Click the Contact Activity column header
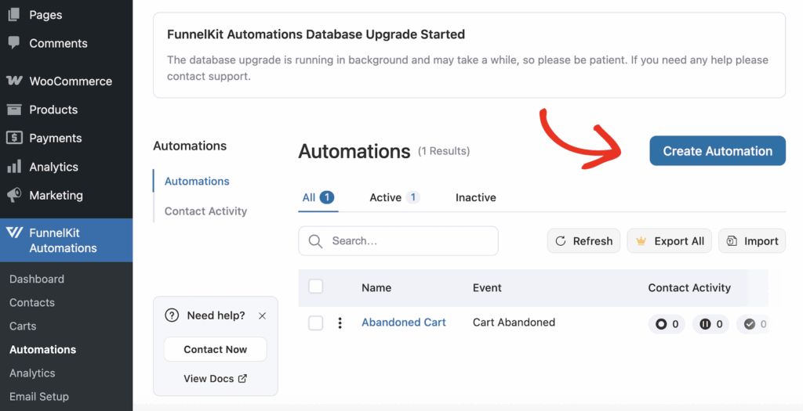The height and width of the screenshot is (411, 803). coord(689,288)
